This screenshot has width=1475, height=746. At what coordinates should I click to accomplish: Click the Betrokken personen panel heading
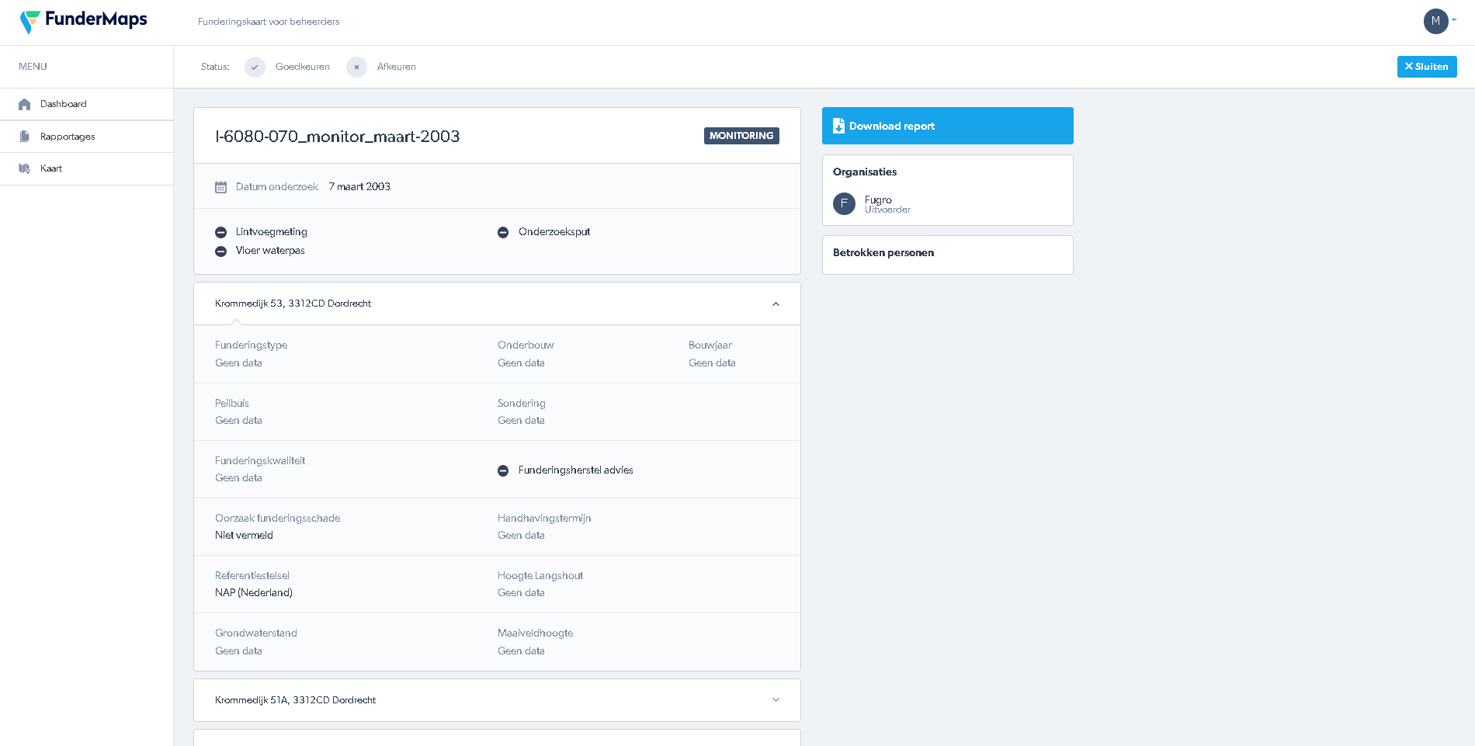(883, 252)
